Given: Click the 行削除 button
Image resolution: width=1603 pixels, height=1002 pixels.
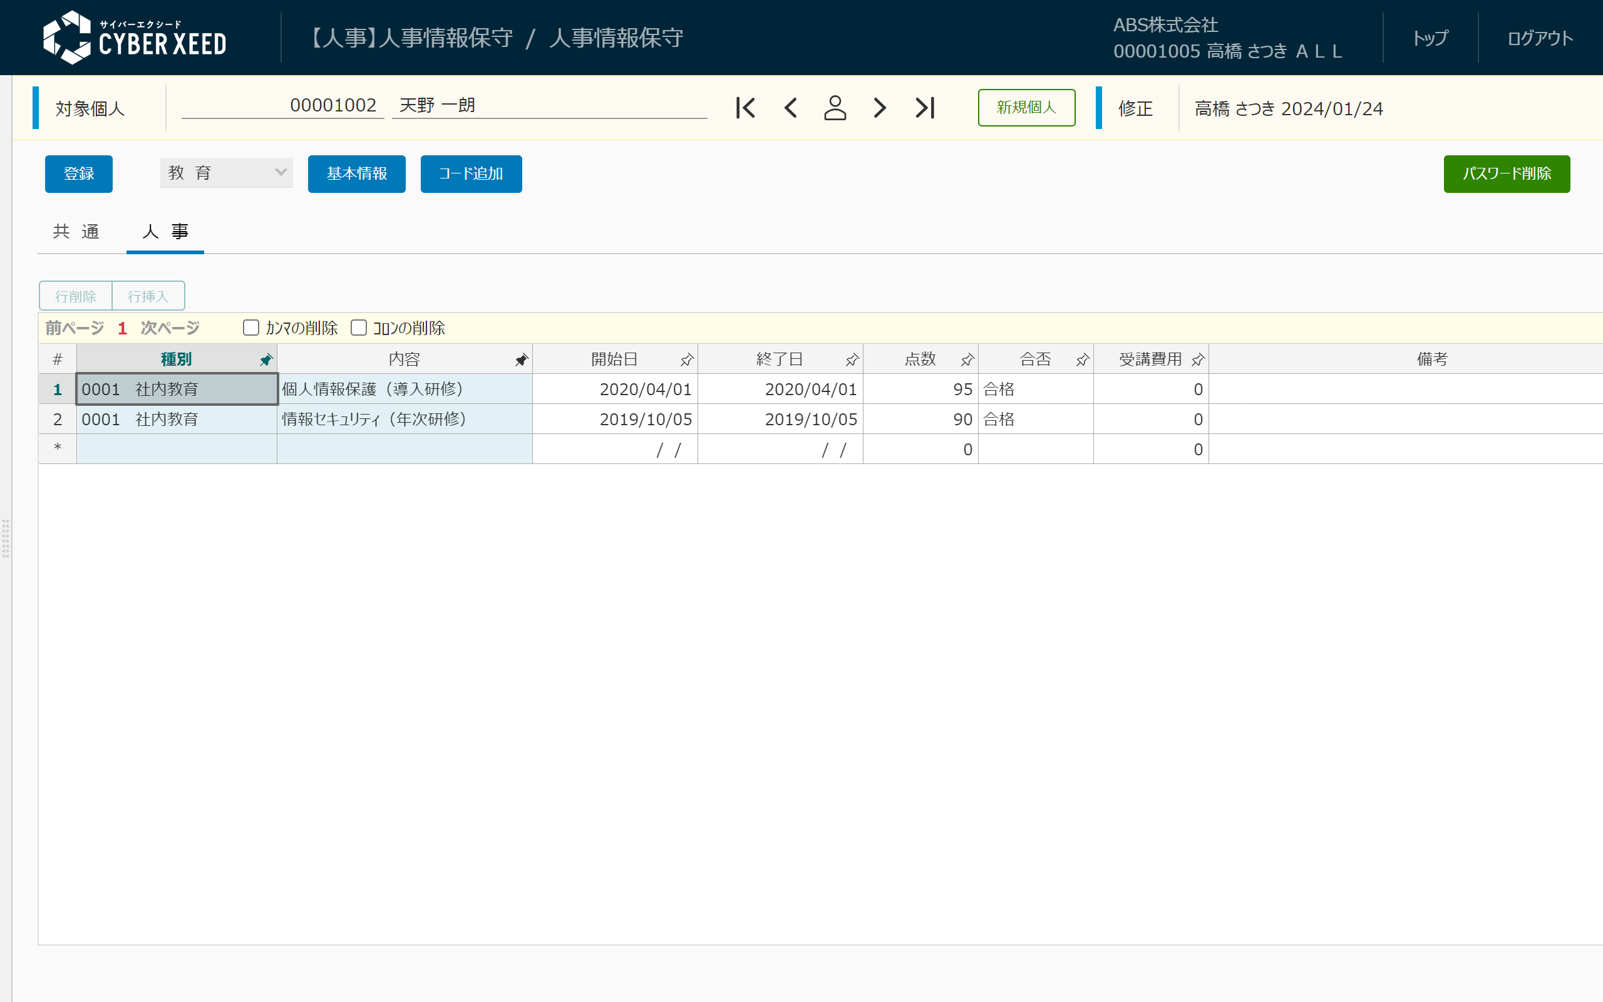Looking at the screenshot, I should (76, 296).
